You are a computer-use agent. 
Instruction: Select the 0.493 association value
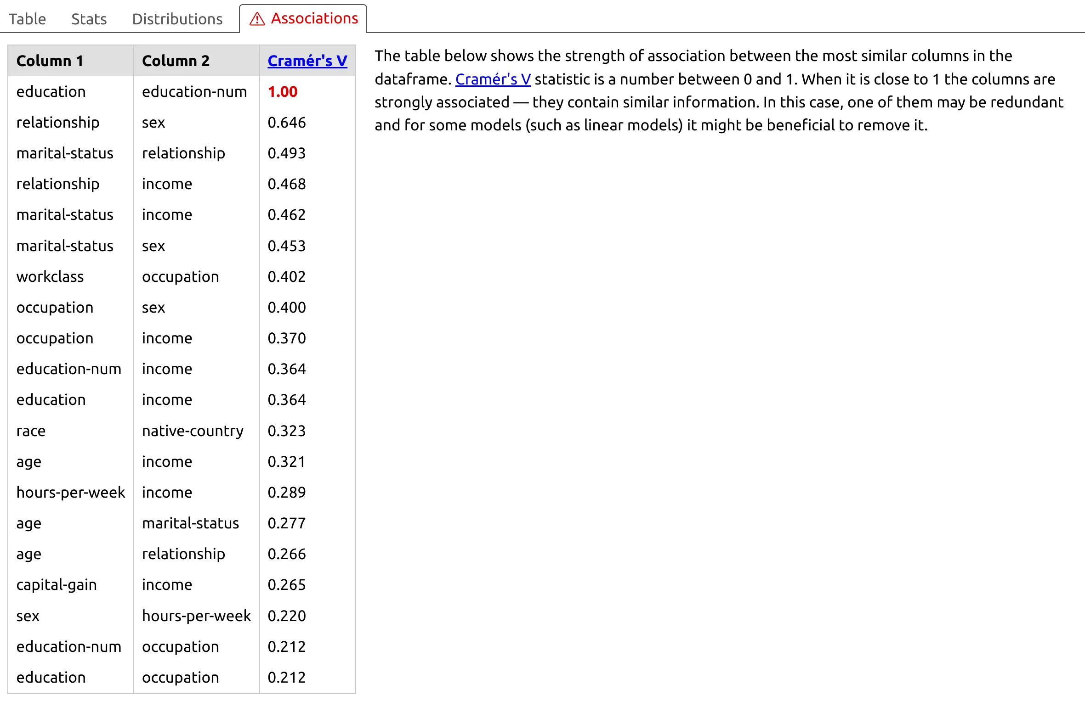point(287,153)
